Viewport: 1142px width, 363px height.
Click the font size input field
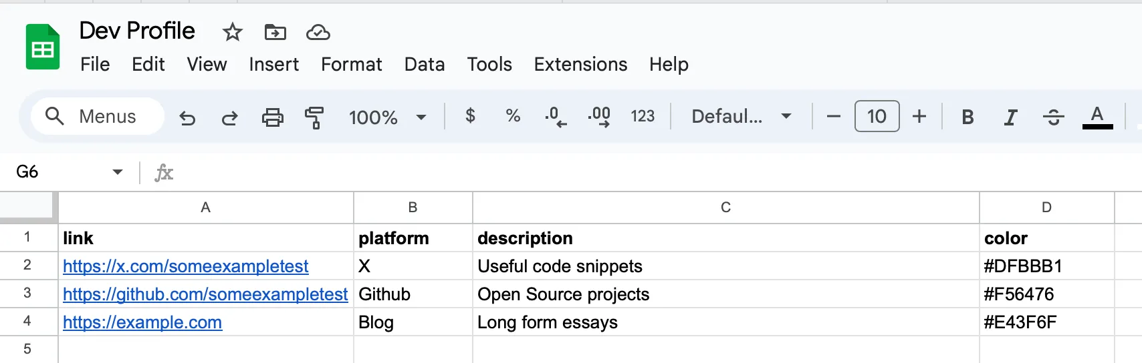tap(877, 117)
